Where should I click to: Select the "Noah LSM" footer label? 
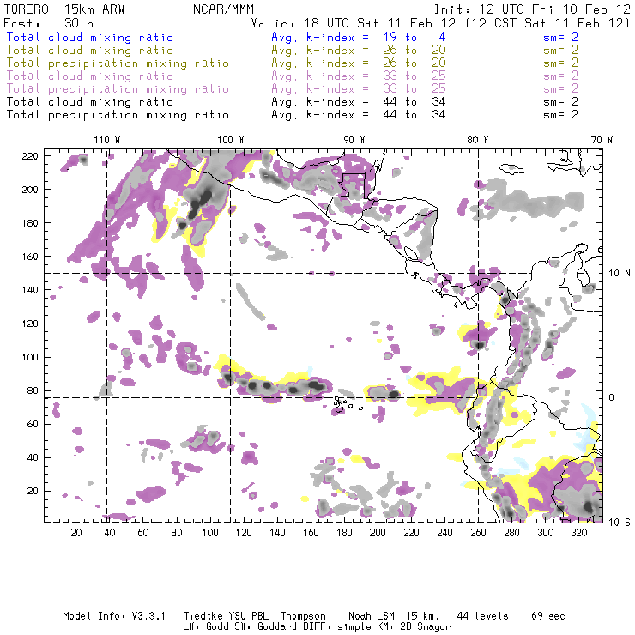(x=372, y=616)
